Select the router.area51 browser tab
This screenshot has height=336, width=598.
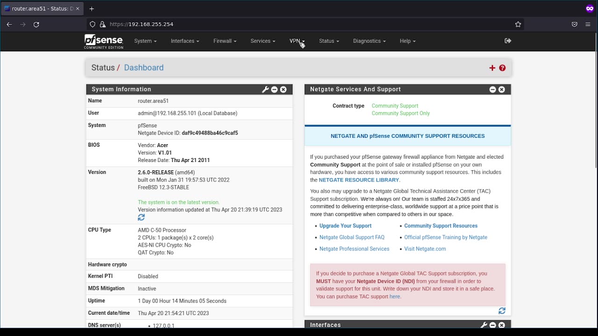pos(42,9)
